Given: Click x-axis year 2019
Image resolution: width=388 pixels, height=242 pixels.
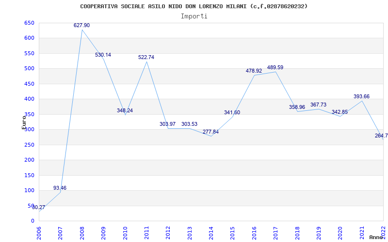Looking at the screenshot, I should pyautogui.click(x=319, y=233).
